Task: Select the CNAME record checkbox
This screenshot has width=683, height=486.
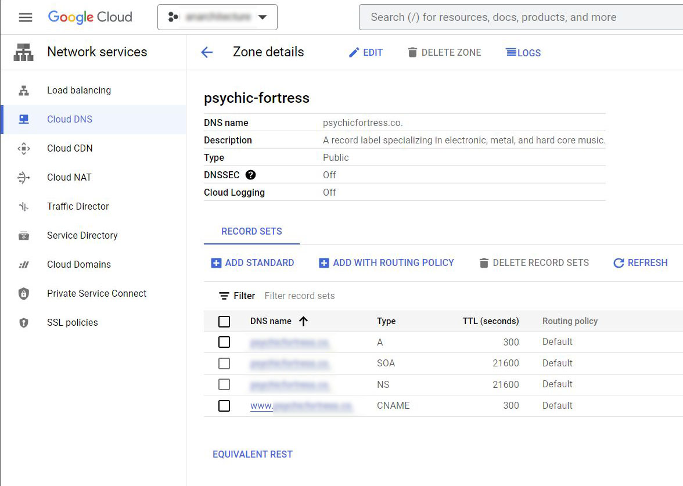Action: (x=224, y=406)
